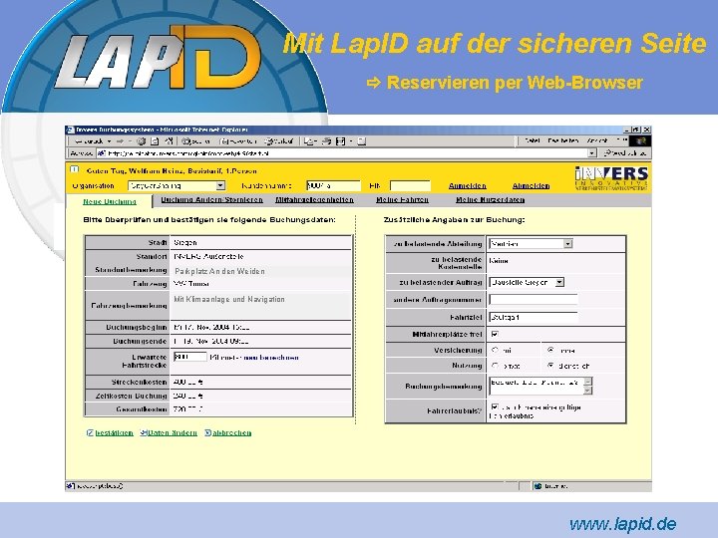
Task: Open the zu belastende Abteilung dropdown
Action: tap(567, 244)
